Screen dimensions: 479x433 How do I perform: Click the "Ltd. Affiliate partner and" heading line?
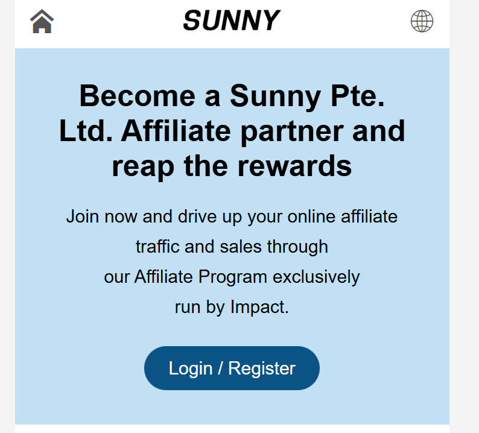point(232,131)
